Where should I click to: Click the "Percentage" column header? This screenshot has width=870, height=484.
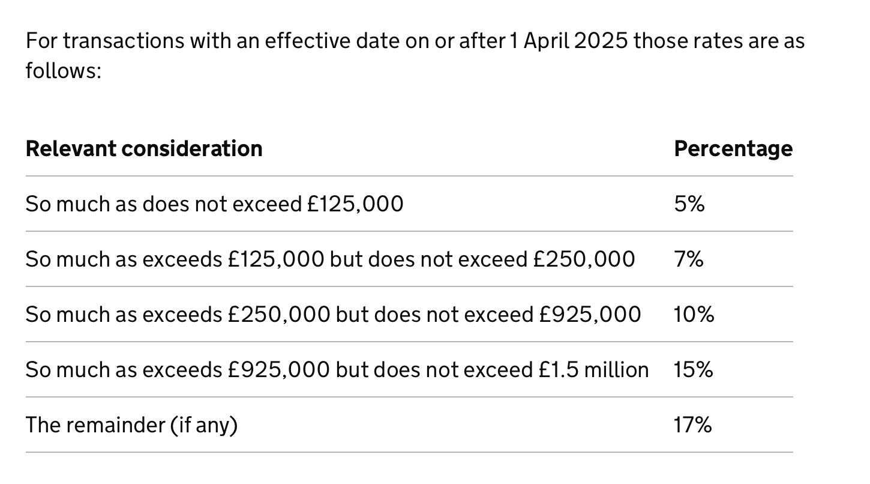click(733, 149)
